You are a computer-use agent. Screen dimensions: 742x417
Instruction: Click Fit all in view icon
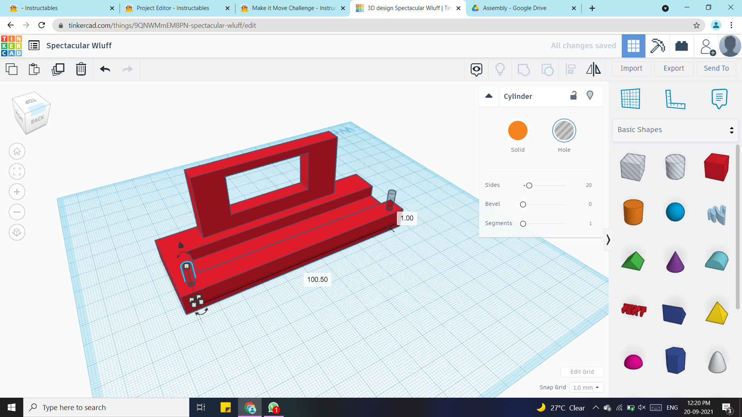click(17, 172)
